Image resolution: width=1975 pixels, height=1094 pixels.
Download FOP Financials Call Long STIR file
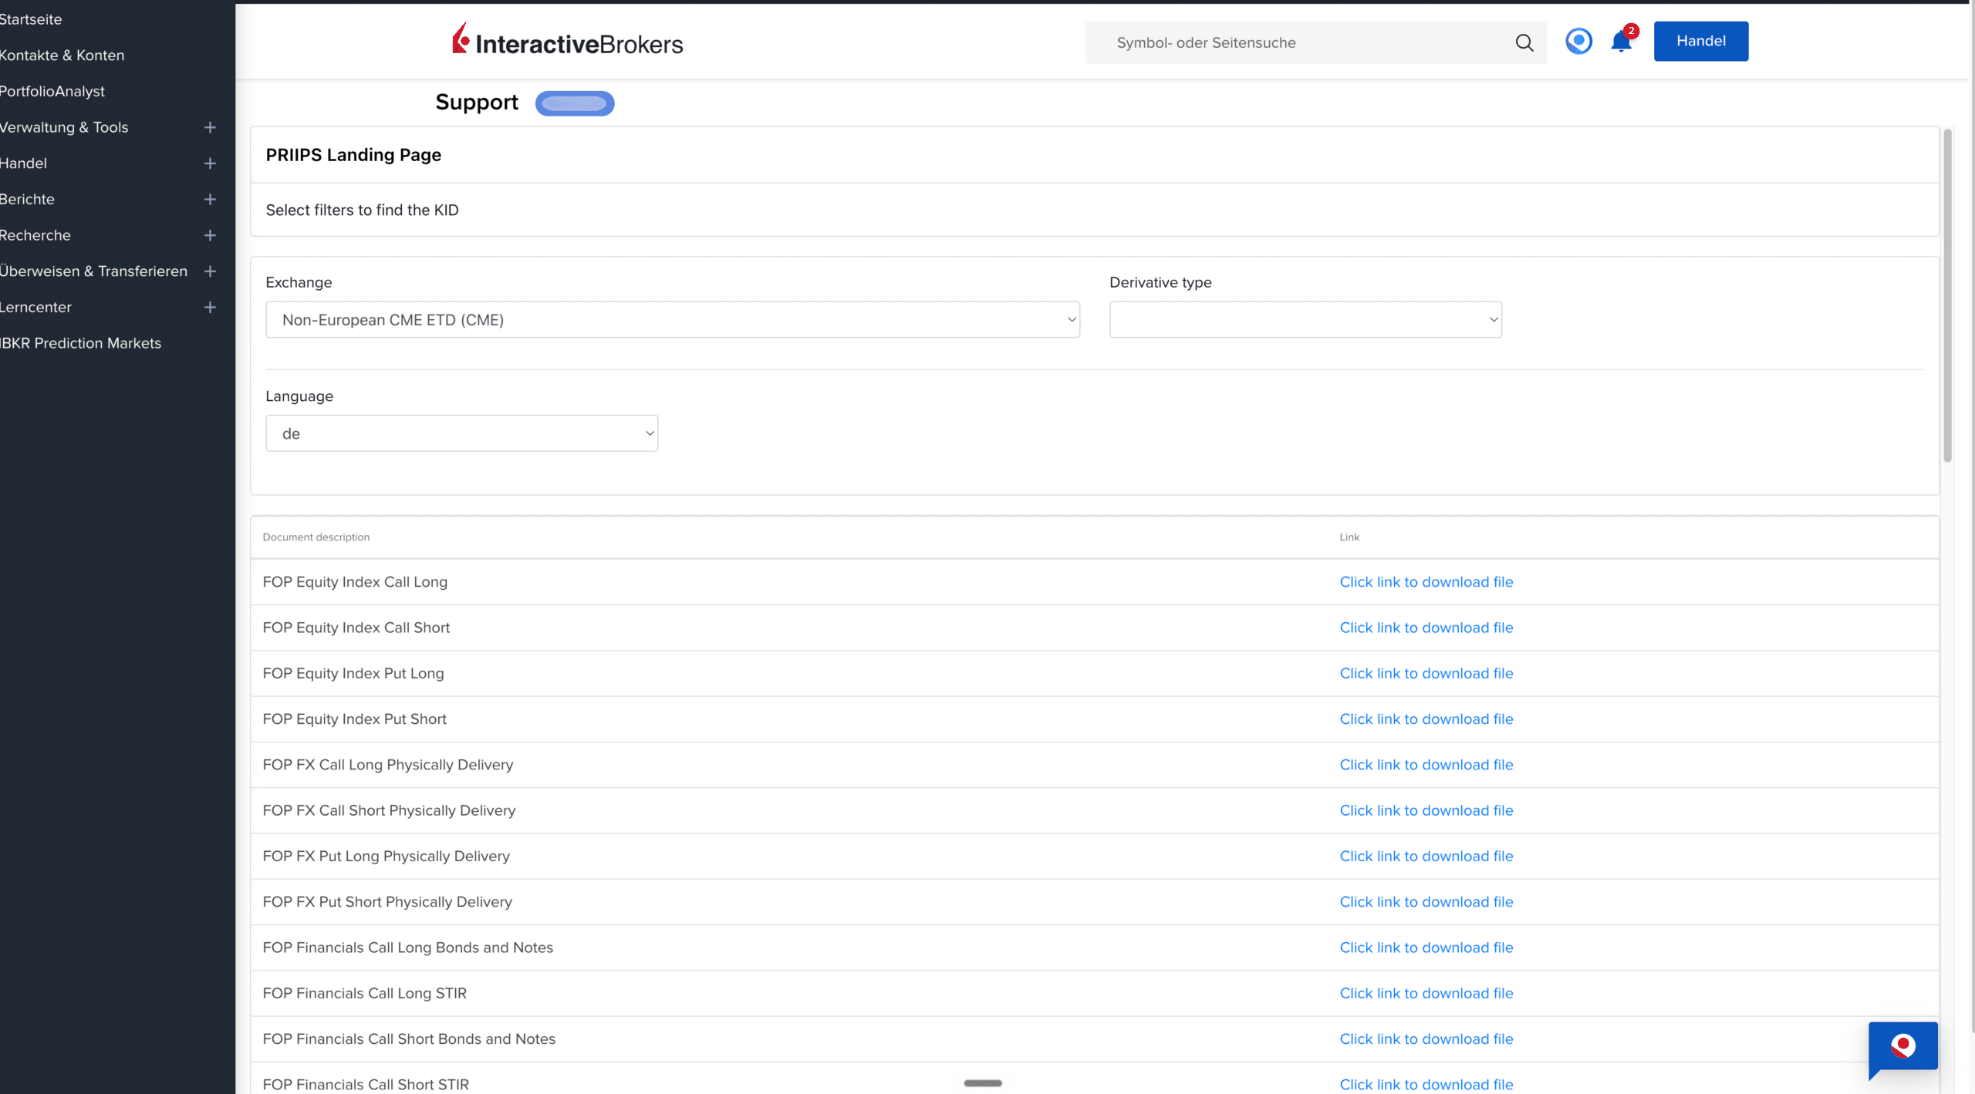click(1426, 993)
